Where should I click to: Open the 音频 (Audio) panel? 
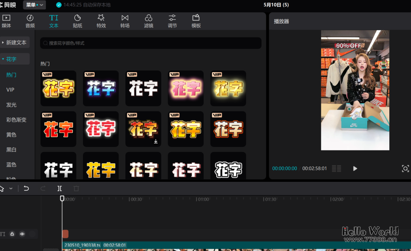click(30, 21)
